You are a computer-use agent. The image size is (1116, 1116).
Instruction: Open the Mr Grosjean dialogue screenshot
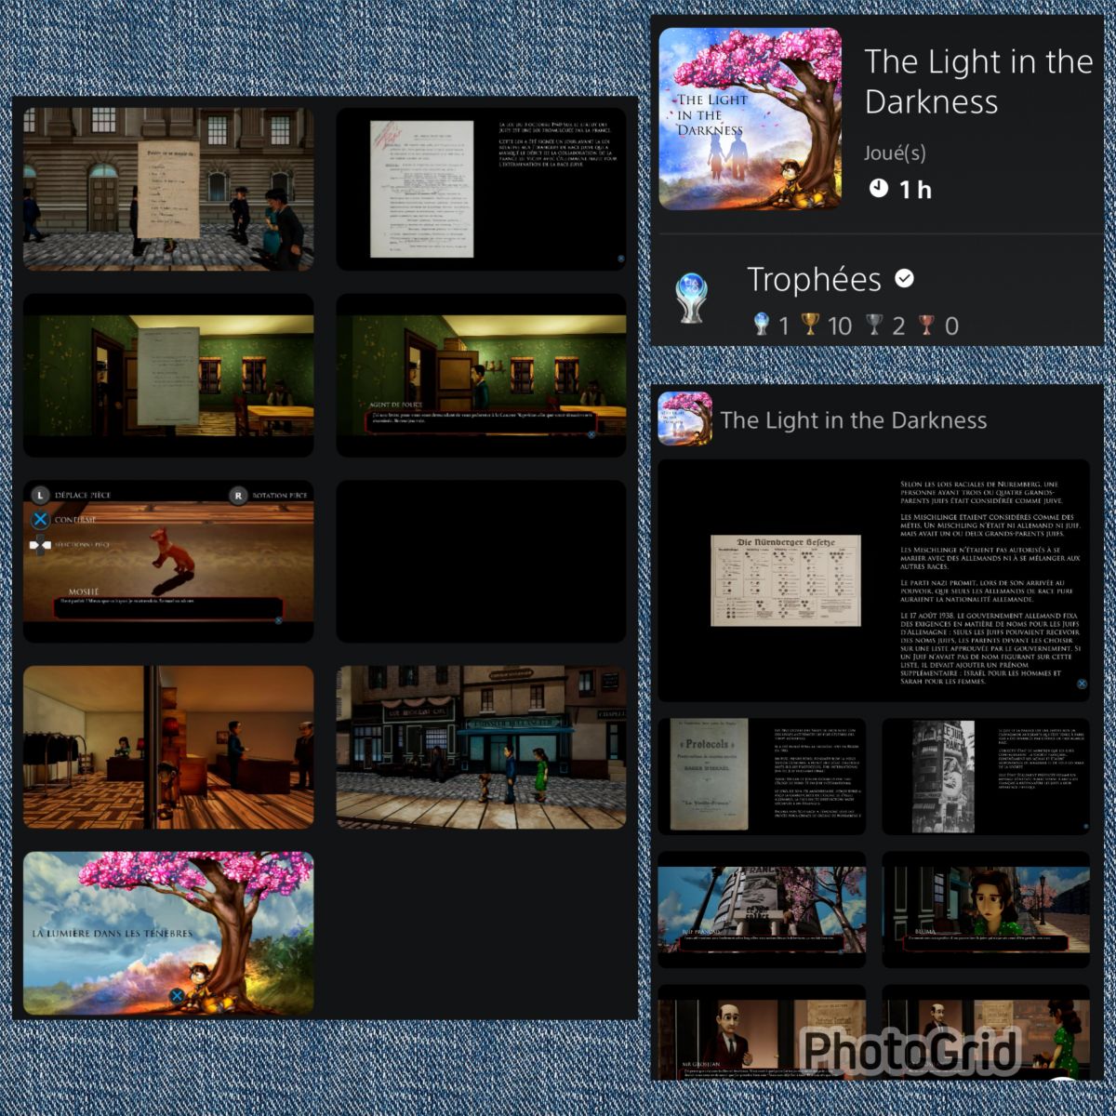pos(762,1033)
